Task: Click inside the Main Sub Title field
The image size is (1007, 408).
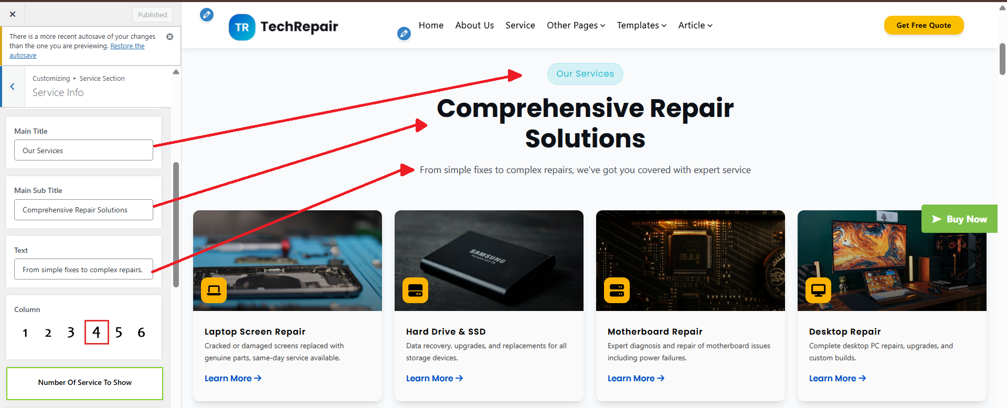Action: click(x=83, y=210)
